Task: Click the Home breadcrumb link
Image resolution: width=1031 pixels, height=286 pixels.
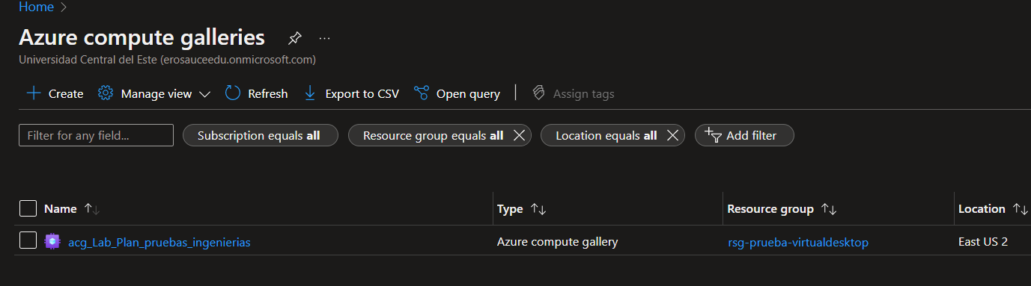Action: click(36, 7)
